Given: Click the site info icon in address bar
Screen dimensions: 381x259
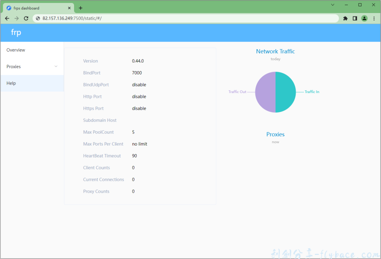Looking at the screenshot, I should click(38, 18).
